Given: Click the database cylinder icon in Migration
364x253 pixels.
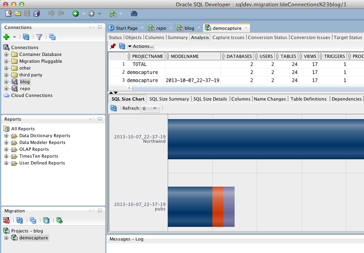Looking at the screenshot, I should (x=46, y=220).
